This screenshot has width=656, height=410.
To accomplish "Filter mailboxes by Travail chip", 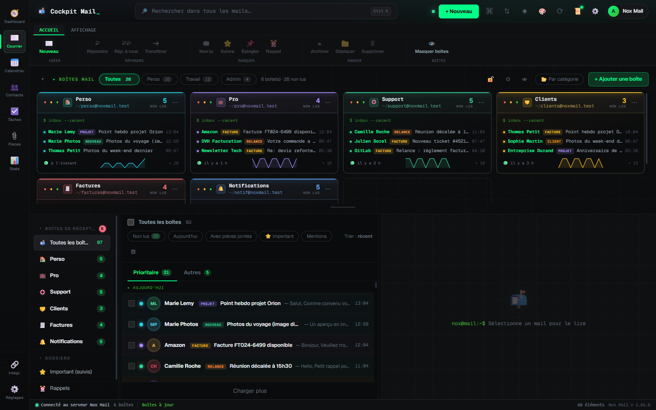I will click(x=199, y=79).
